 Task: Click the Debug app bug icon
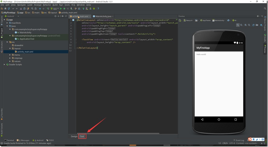(x=64, y=8)
